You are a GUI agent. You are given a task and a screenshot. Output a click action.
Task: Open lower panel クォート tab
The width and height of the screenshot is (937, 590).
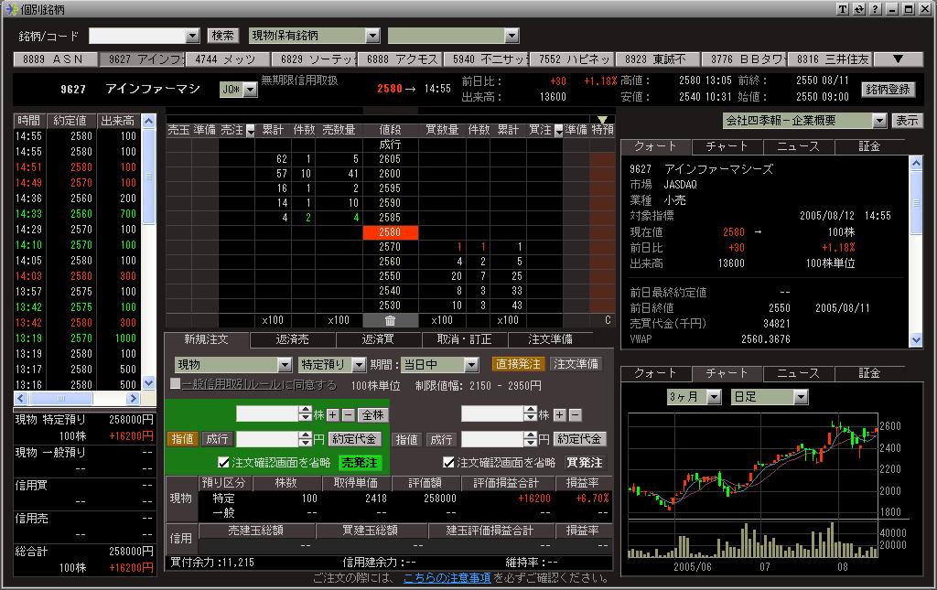pyautogui.click(x=655, y=373)
